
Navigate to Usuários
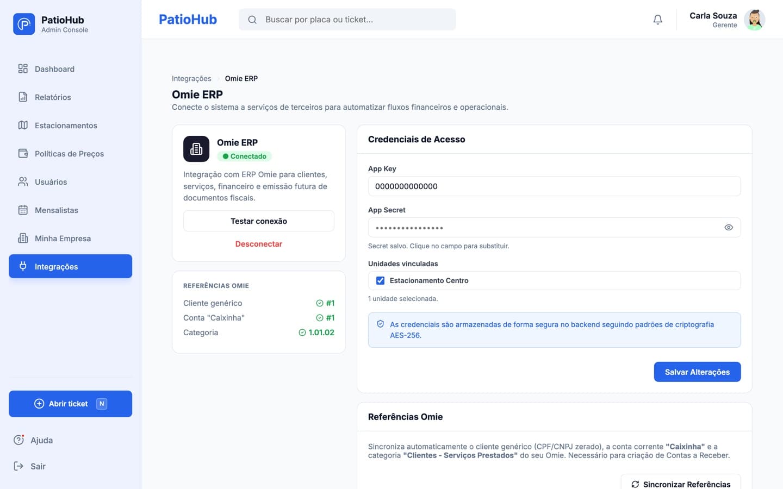coord(71,182)
